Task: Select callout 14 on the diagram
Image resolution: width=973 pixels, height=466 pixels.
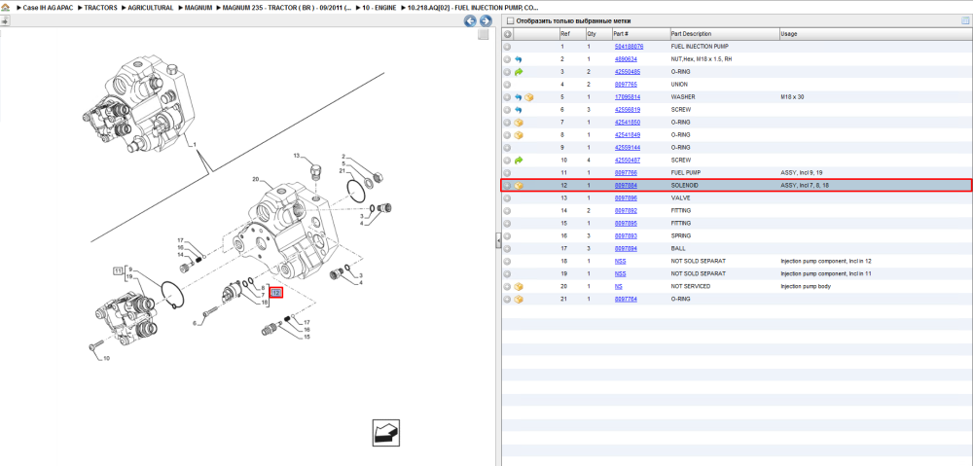Action: pos(181,255)
